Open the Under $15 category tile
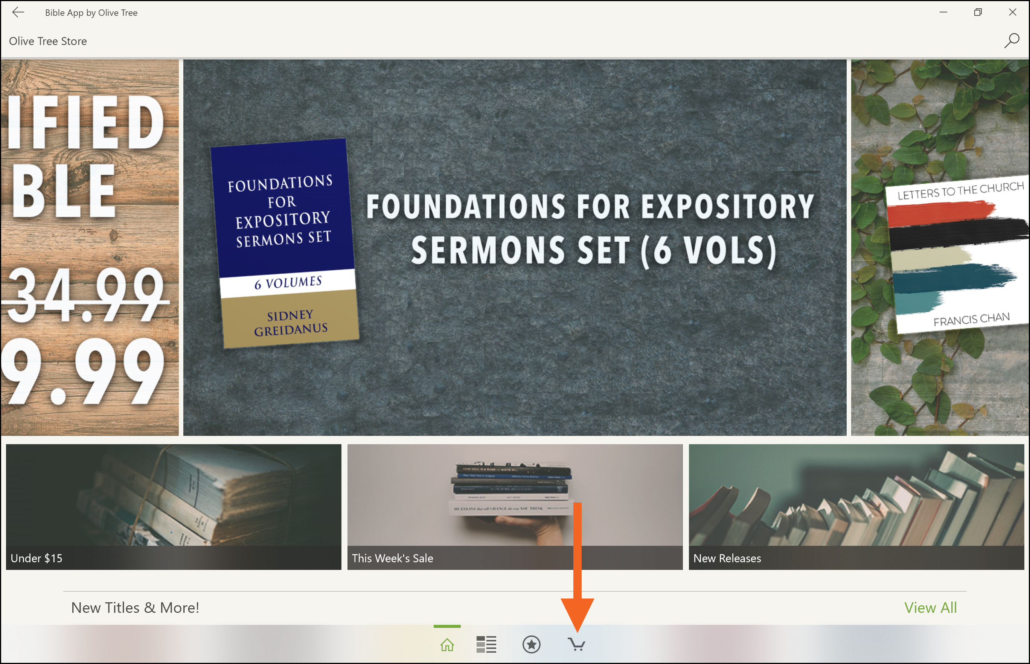1030x664 pixels. 174,507
